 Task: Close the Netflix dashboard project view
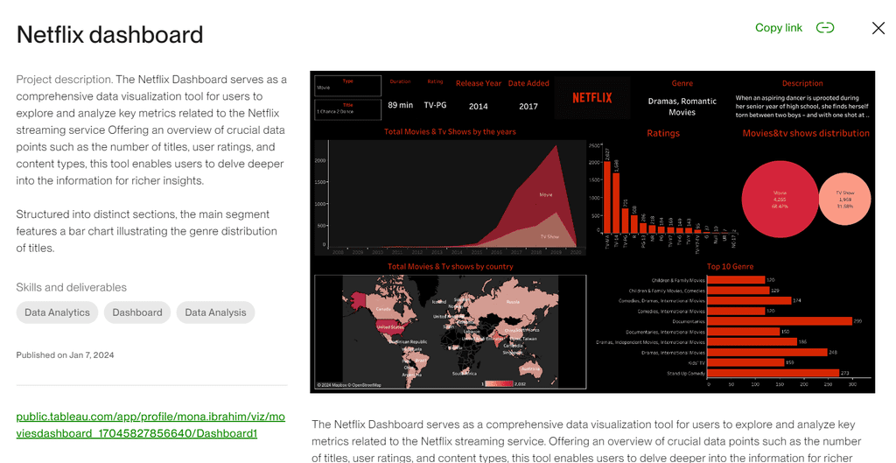click(x=878, y=28)
